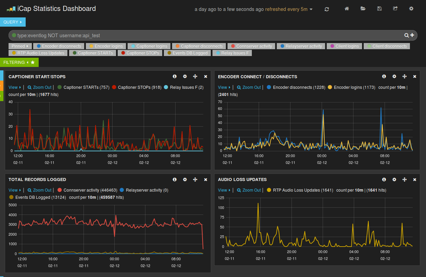426x277 pixels.
Task: Toggle the Encoder disconnects pinned query
Action: pyautogui.click(x=59, y=46)
